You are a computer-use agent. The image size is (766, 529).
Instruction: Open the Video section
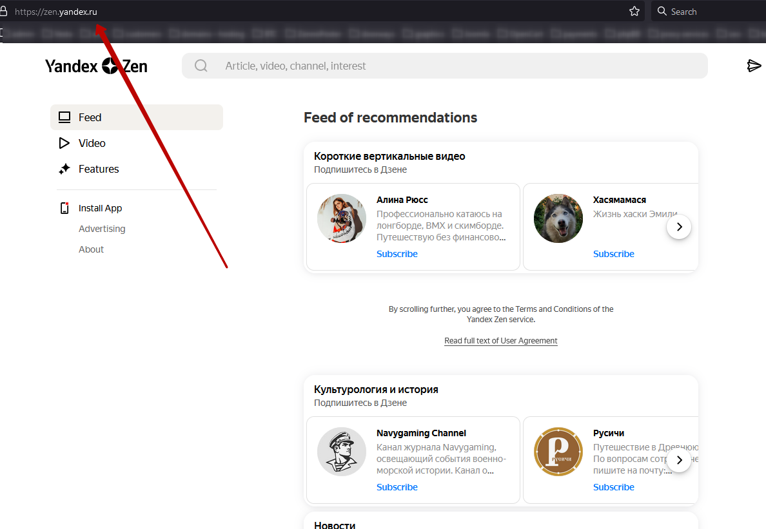click(92, 143)
